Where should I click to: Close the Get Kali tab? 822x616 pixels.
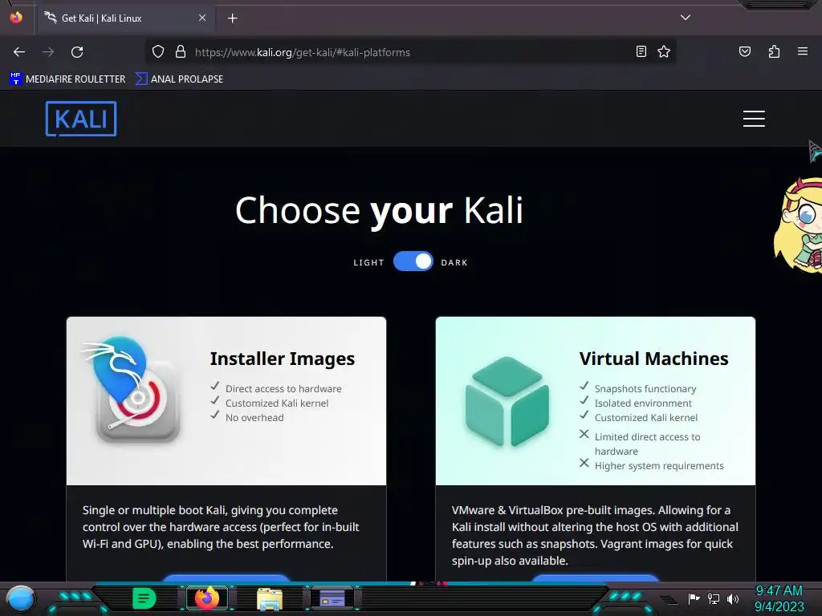tap(202, 18)
